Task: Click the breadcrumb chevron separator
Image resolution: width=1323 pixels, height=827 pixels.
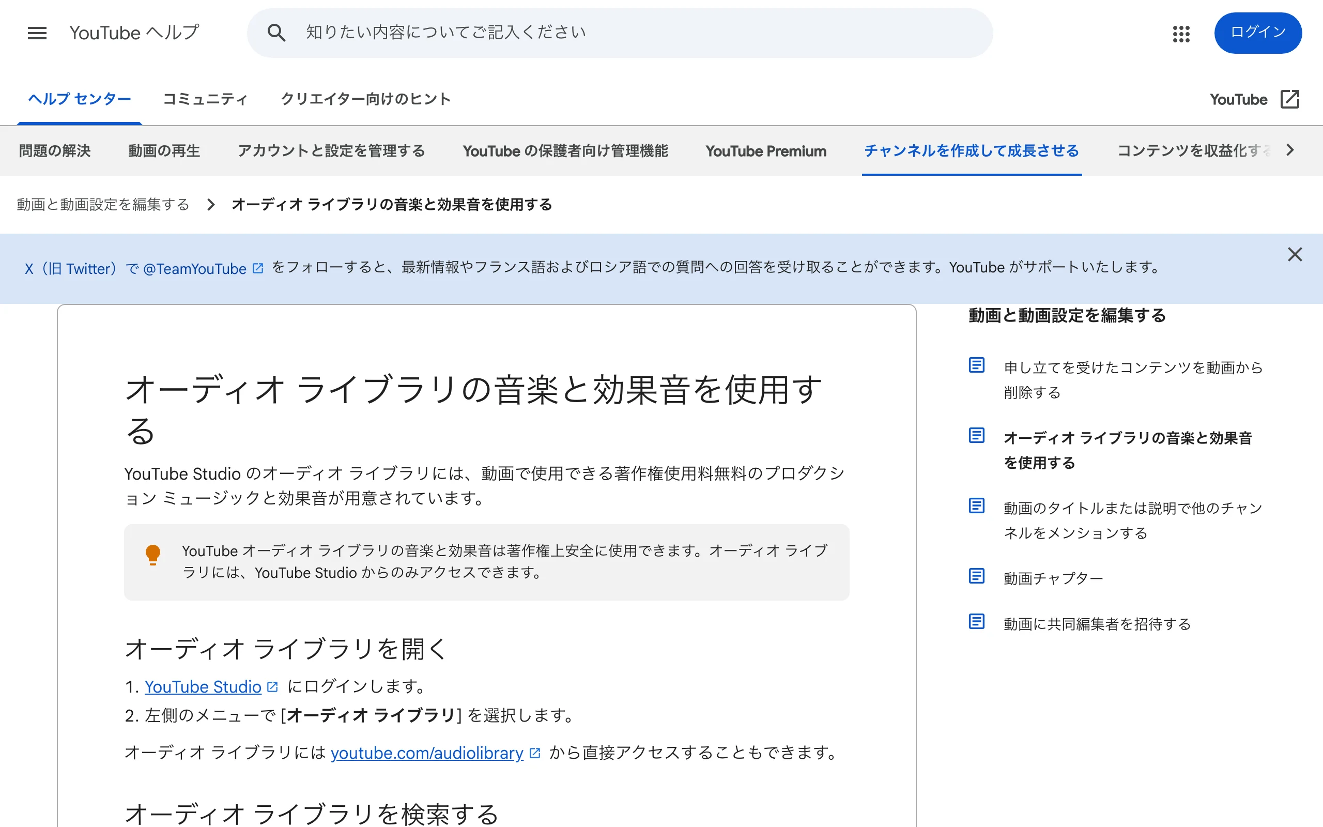Action: (x=211, y=205)
